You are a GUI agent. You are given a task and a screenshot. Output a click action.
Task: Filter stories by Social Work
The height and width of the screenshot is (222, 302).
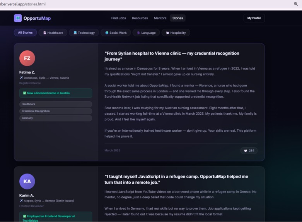pos(116,33)
